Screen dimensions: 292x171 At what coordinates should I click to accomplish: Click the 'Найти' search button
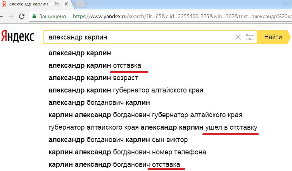[273, 37]
